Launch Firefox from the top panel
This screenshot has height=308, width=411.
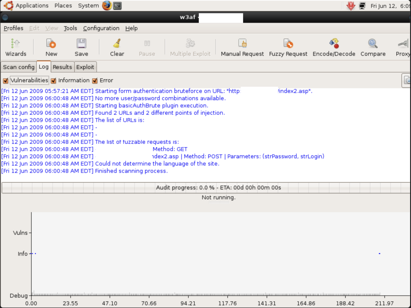click(x=106, y=5)
